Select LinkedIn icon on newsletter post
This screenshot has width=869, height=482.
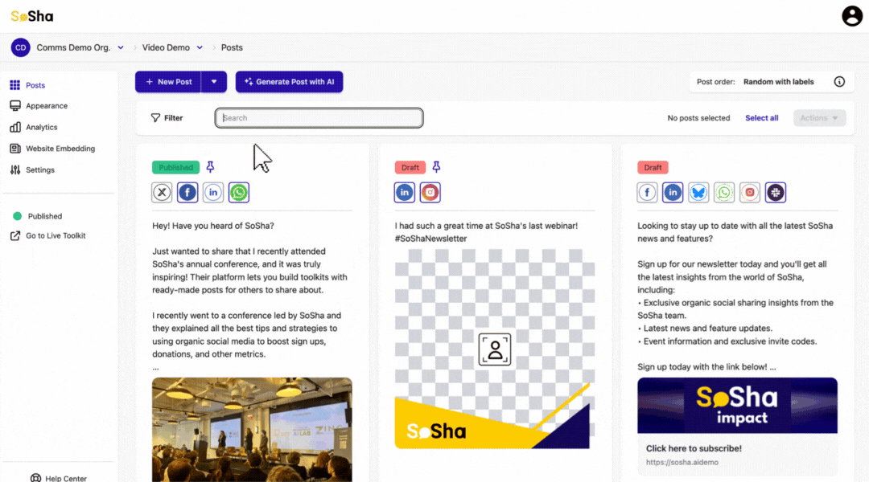673,193
